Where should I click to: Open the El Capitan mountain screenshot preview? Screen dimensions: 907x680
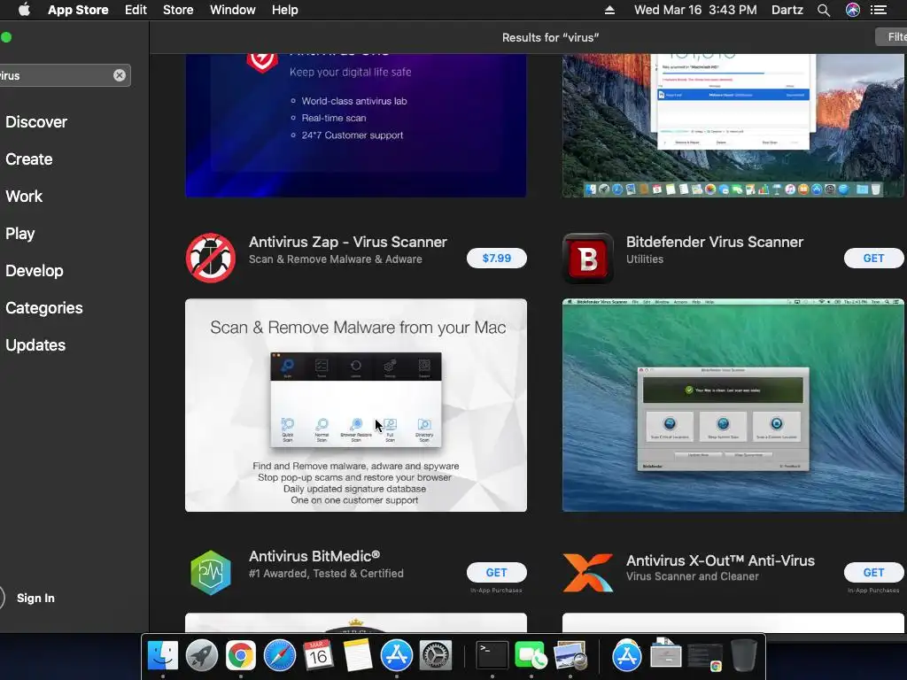(x=733, y=126)
